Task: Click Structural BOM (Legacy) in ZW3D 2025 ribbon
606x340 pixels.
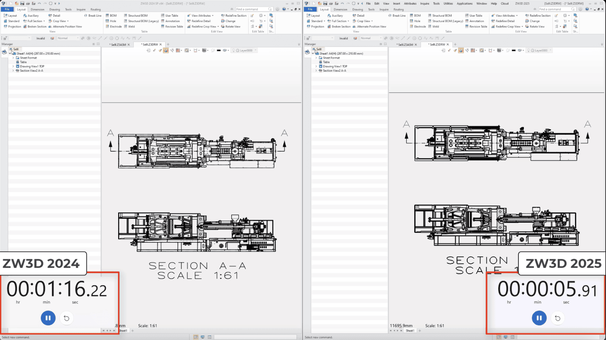Action: point(445,21)
